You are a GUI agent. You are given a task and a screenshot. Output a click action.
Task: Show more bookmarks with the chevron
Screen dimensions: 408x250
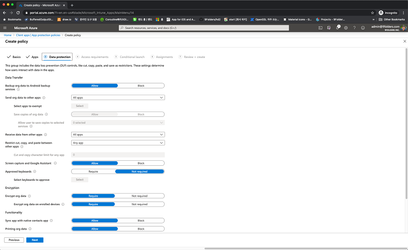pos(374,19)
